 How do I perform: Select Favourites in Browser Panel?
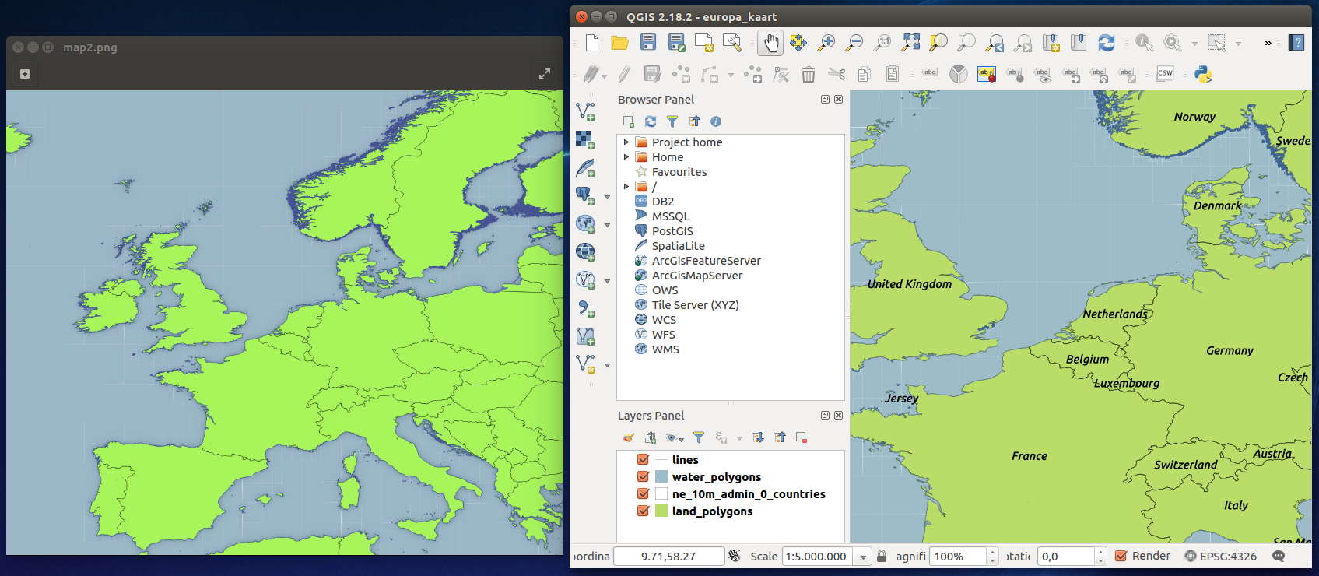679,171
